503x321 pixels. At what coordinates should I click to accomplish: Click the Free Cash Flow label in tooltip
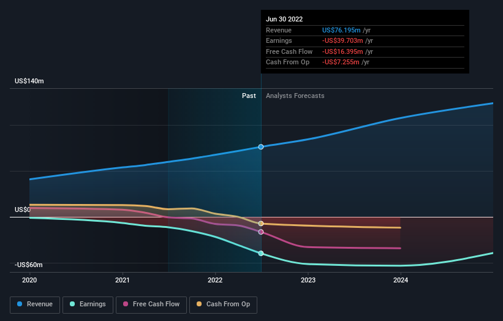[x=289, y=51]
